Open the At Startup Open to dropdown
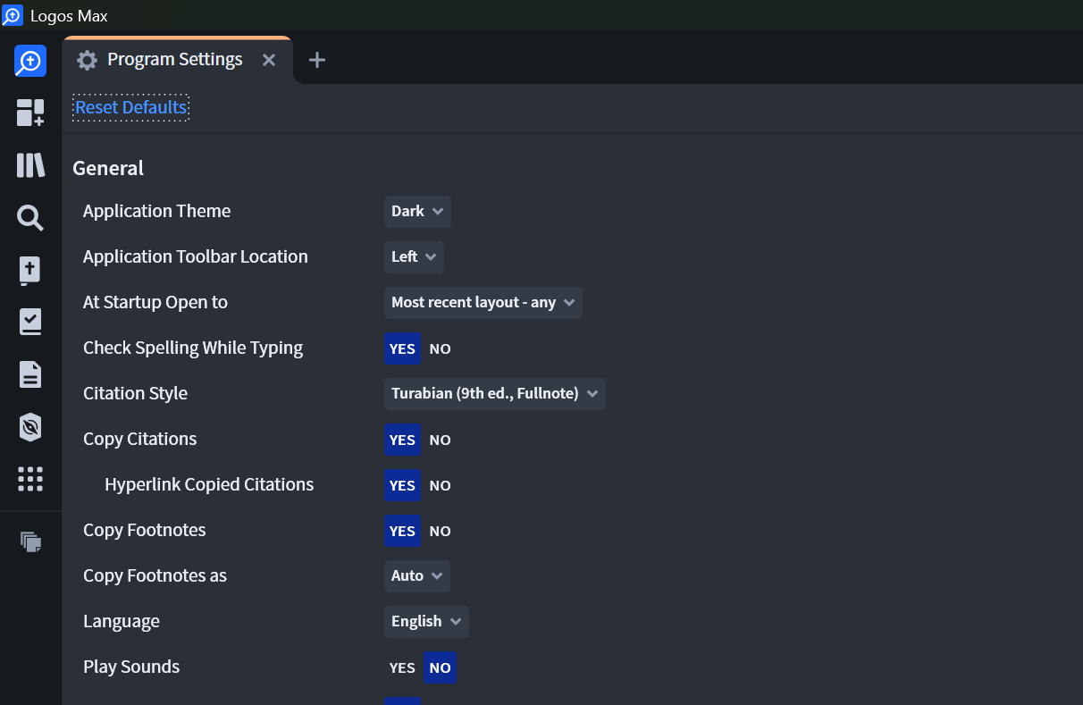Viewport: 1083px width, 705px height. [x=483, y=303]
